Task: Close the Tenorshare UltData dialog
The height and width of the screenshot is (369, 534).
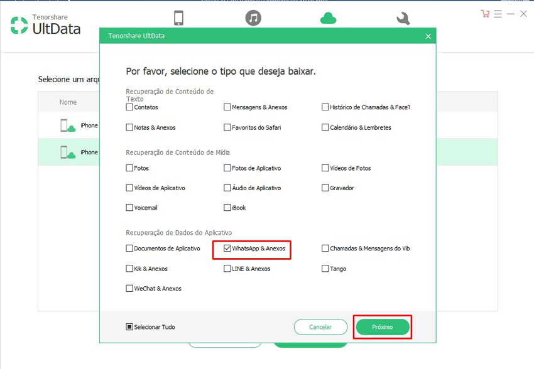Action: 428,36
